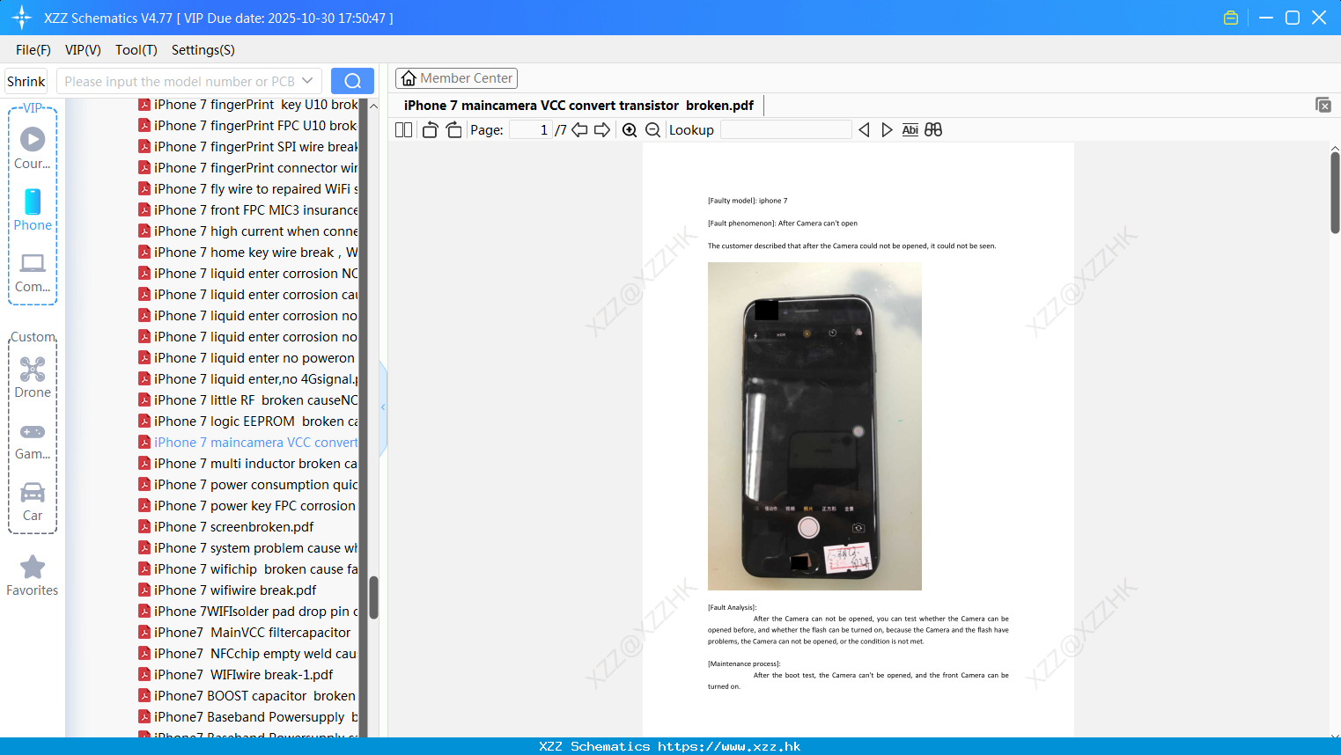Select the Phone category
Image resolution: width=1341 pixels, height=755 pixels.
[x=33, y=210]
